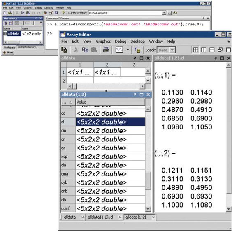Click Cut scissors icon in Array Editor

[x=76, y=50]
